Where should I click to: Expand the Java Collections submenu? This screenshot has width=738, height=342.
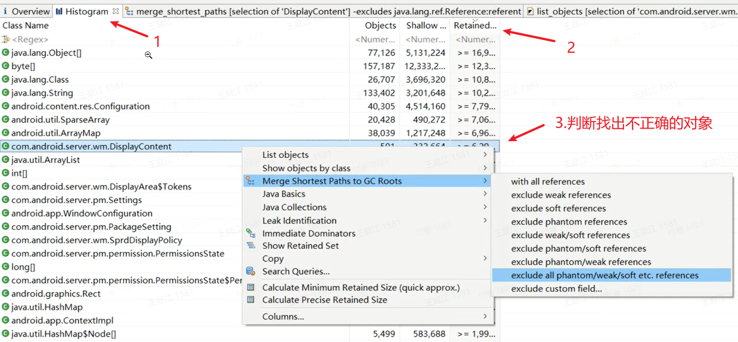[x=367, y=207]
